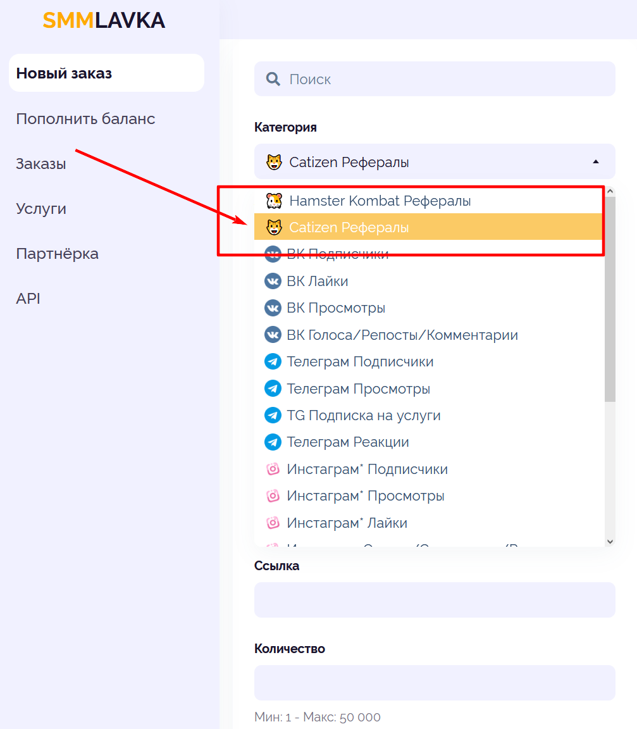Click the cat icon in highlighted Catizen row
This screenshot has height=729, width=637.
(x=274, y=227)
